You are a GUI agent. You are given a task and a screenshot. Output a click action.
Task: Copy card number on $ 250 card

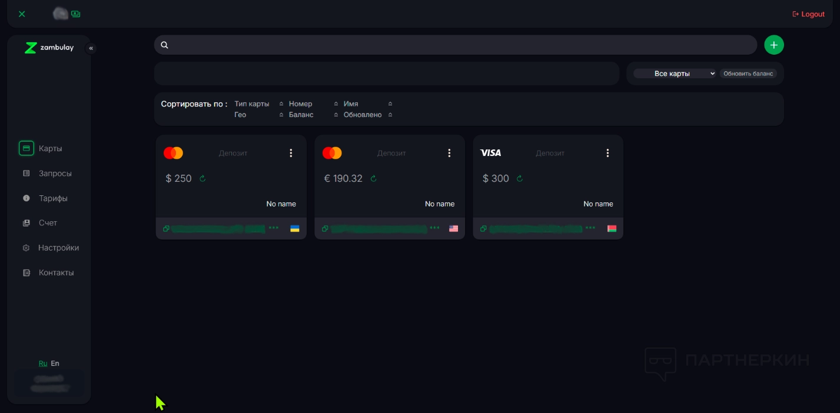click(166, 228)
